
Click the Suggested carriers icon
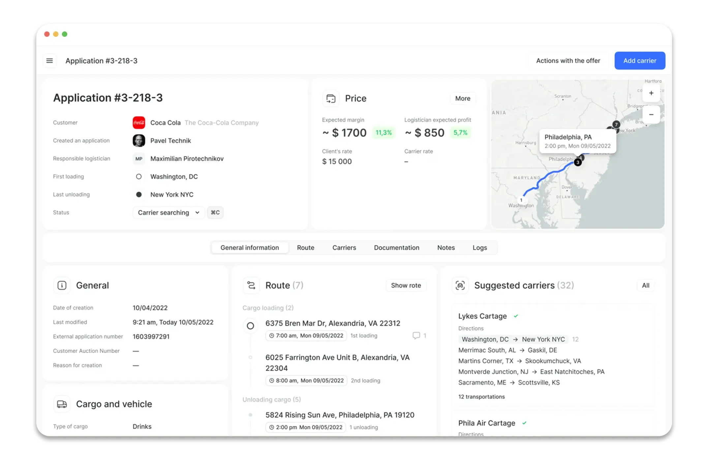(460, 285)
